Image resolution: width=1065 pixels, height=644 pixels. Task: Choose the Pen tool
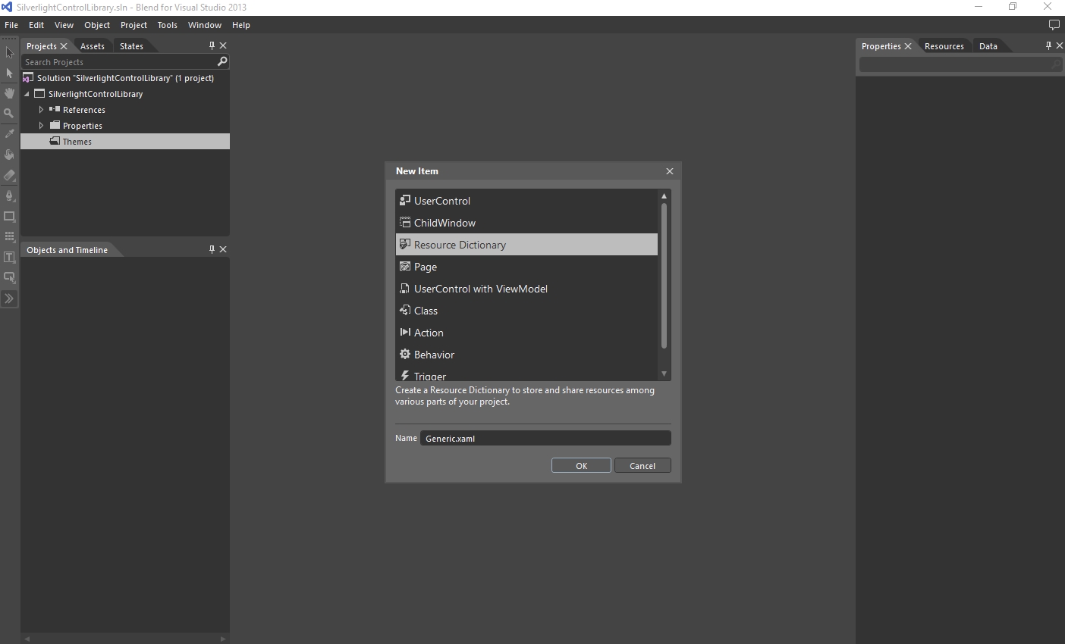(9, 195)
